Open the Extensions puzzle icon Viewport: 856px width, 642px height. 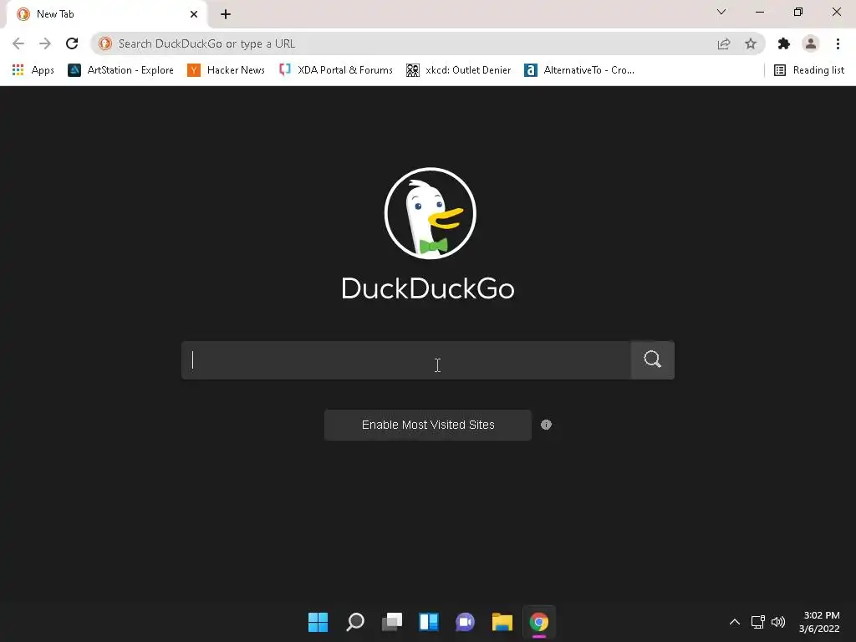coord(784,43)
